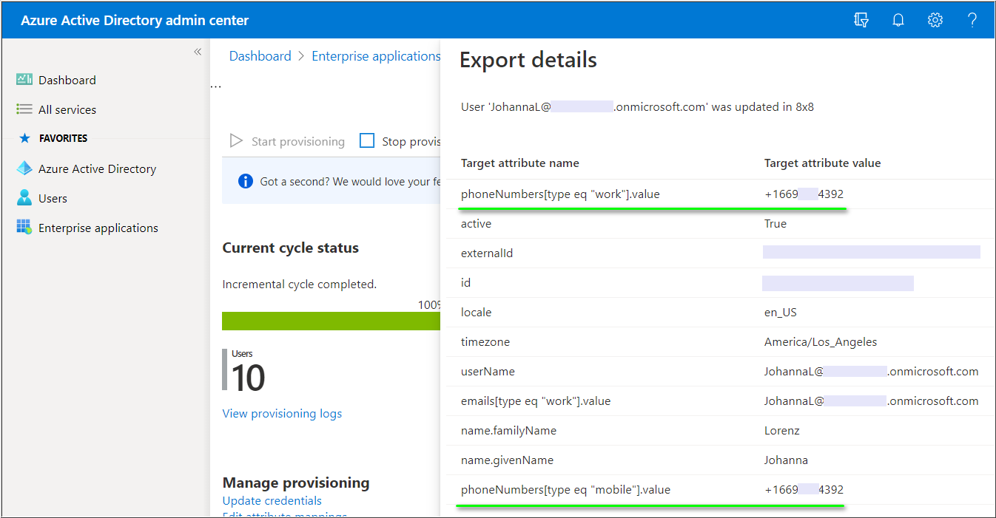Click the blue info icon in feedback banner

click(246, 181)
